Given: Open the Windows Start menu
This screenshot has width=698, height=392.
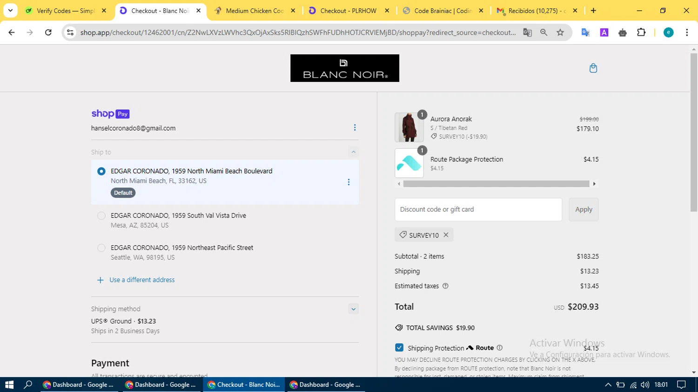Looking at the screenshot, I should pyautogui.click(x=9, y=385).
